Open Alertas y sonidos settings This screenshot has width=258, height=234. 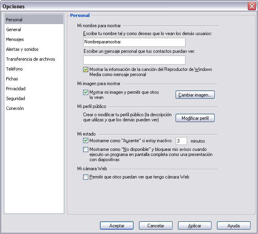click(x=34, y=49)
